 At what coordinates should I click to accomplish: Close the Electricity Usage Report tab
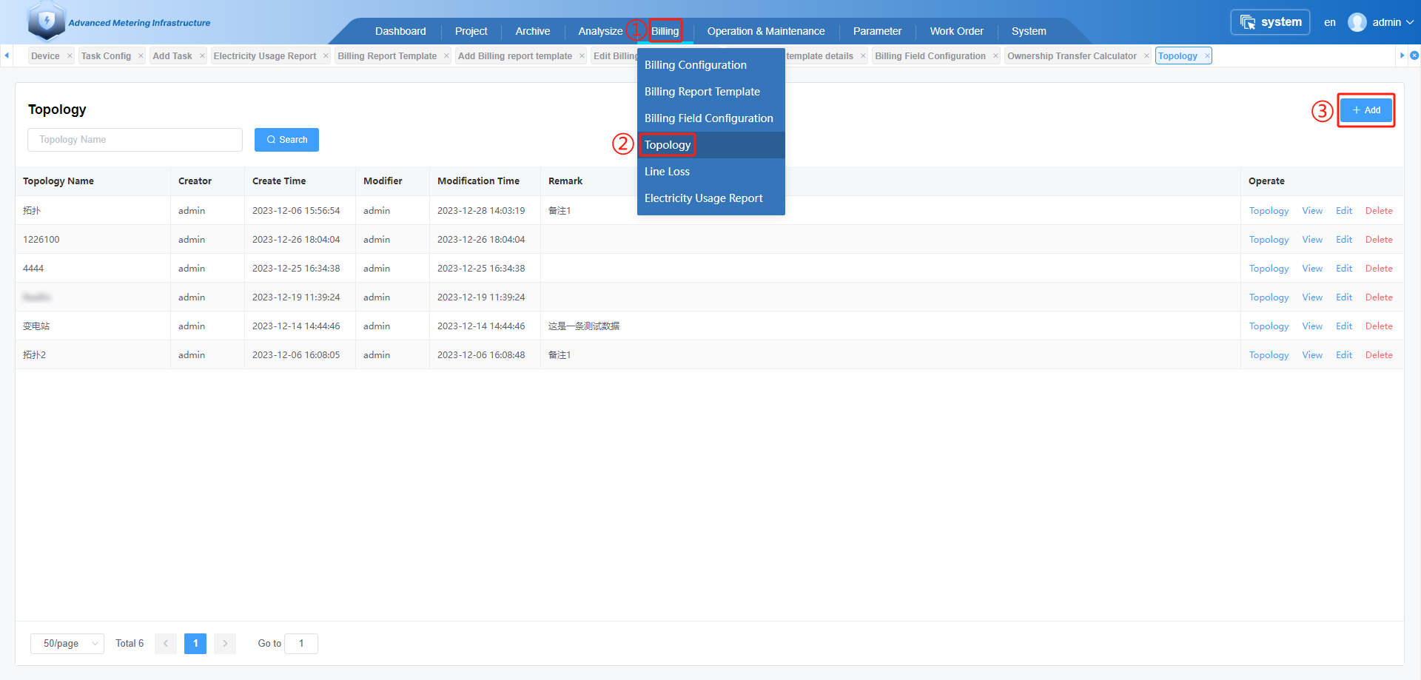click(326, 56)
